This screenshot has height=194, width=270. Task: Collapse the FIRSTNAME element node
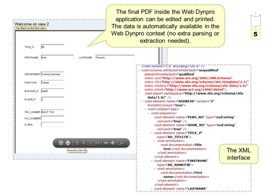[152, 161]
